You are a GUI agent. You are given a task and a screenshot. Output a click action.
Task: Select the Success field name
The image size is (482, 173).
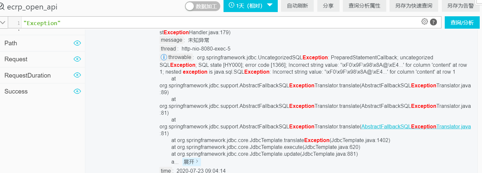click(16, 91)
